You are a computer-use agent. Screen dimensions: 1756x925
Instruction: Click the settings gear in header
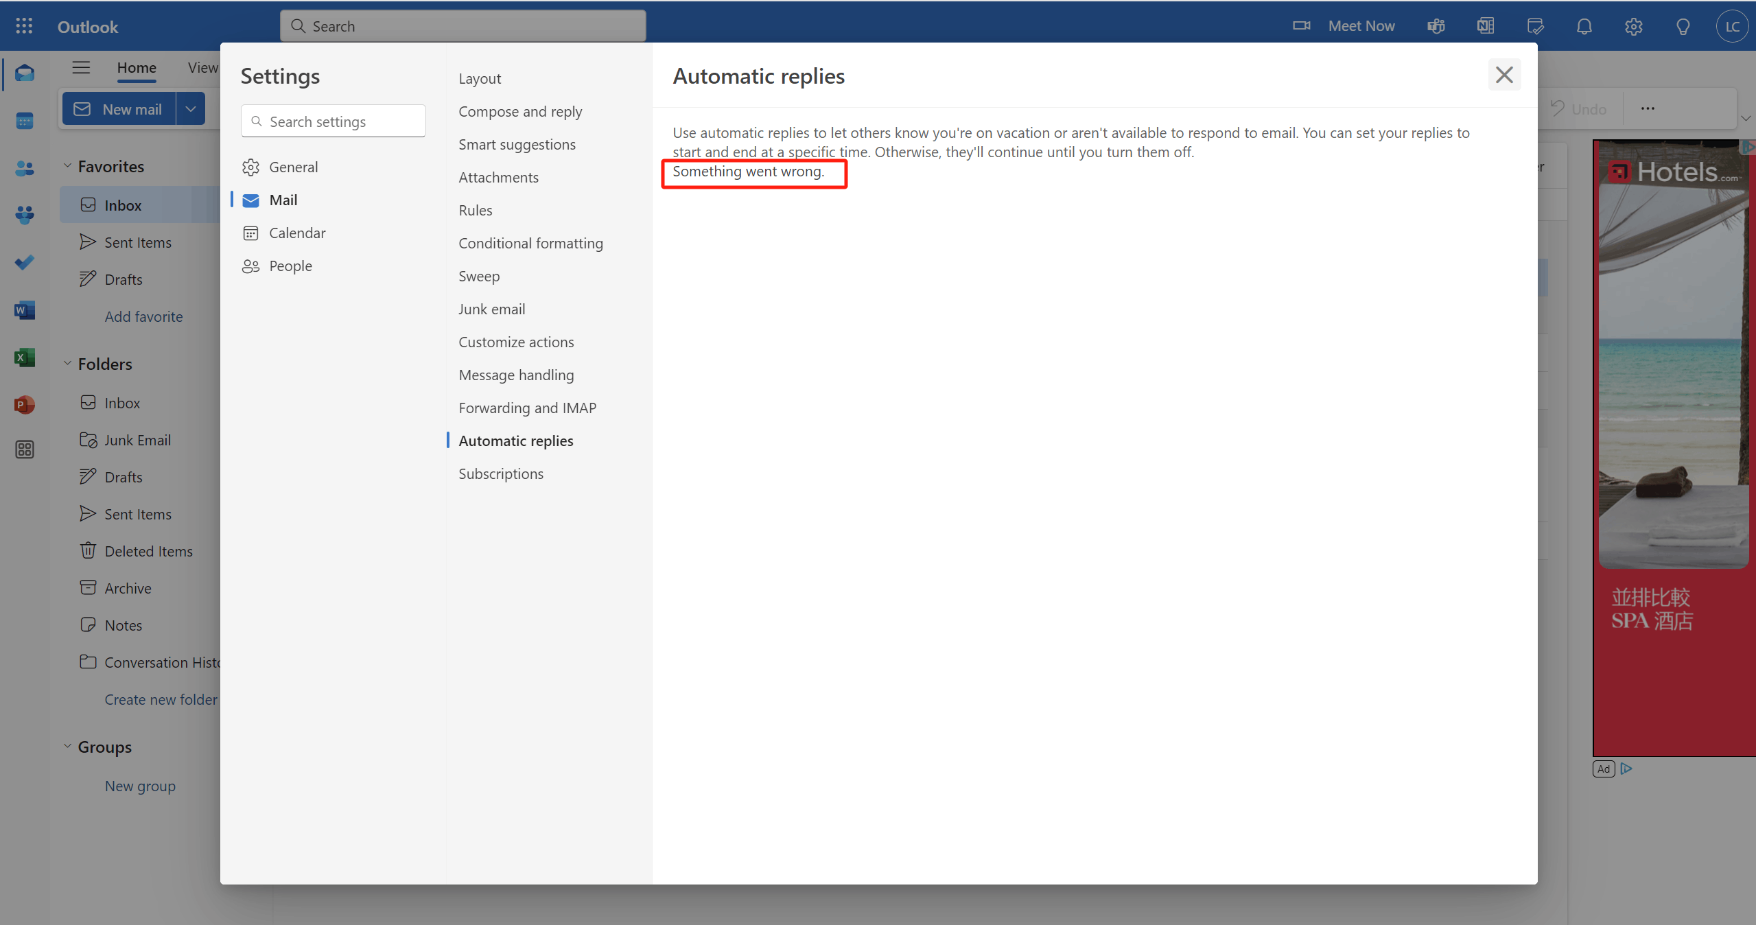(x=1633, y=26)
